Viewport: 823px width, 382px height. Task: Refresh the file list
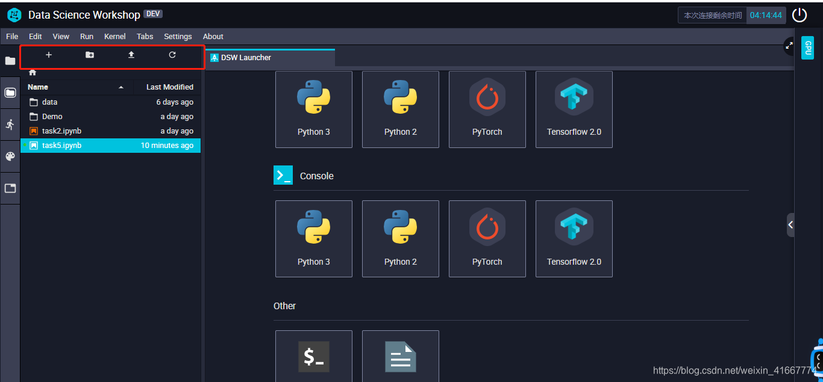click(172, 55)
